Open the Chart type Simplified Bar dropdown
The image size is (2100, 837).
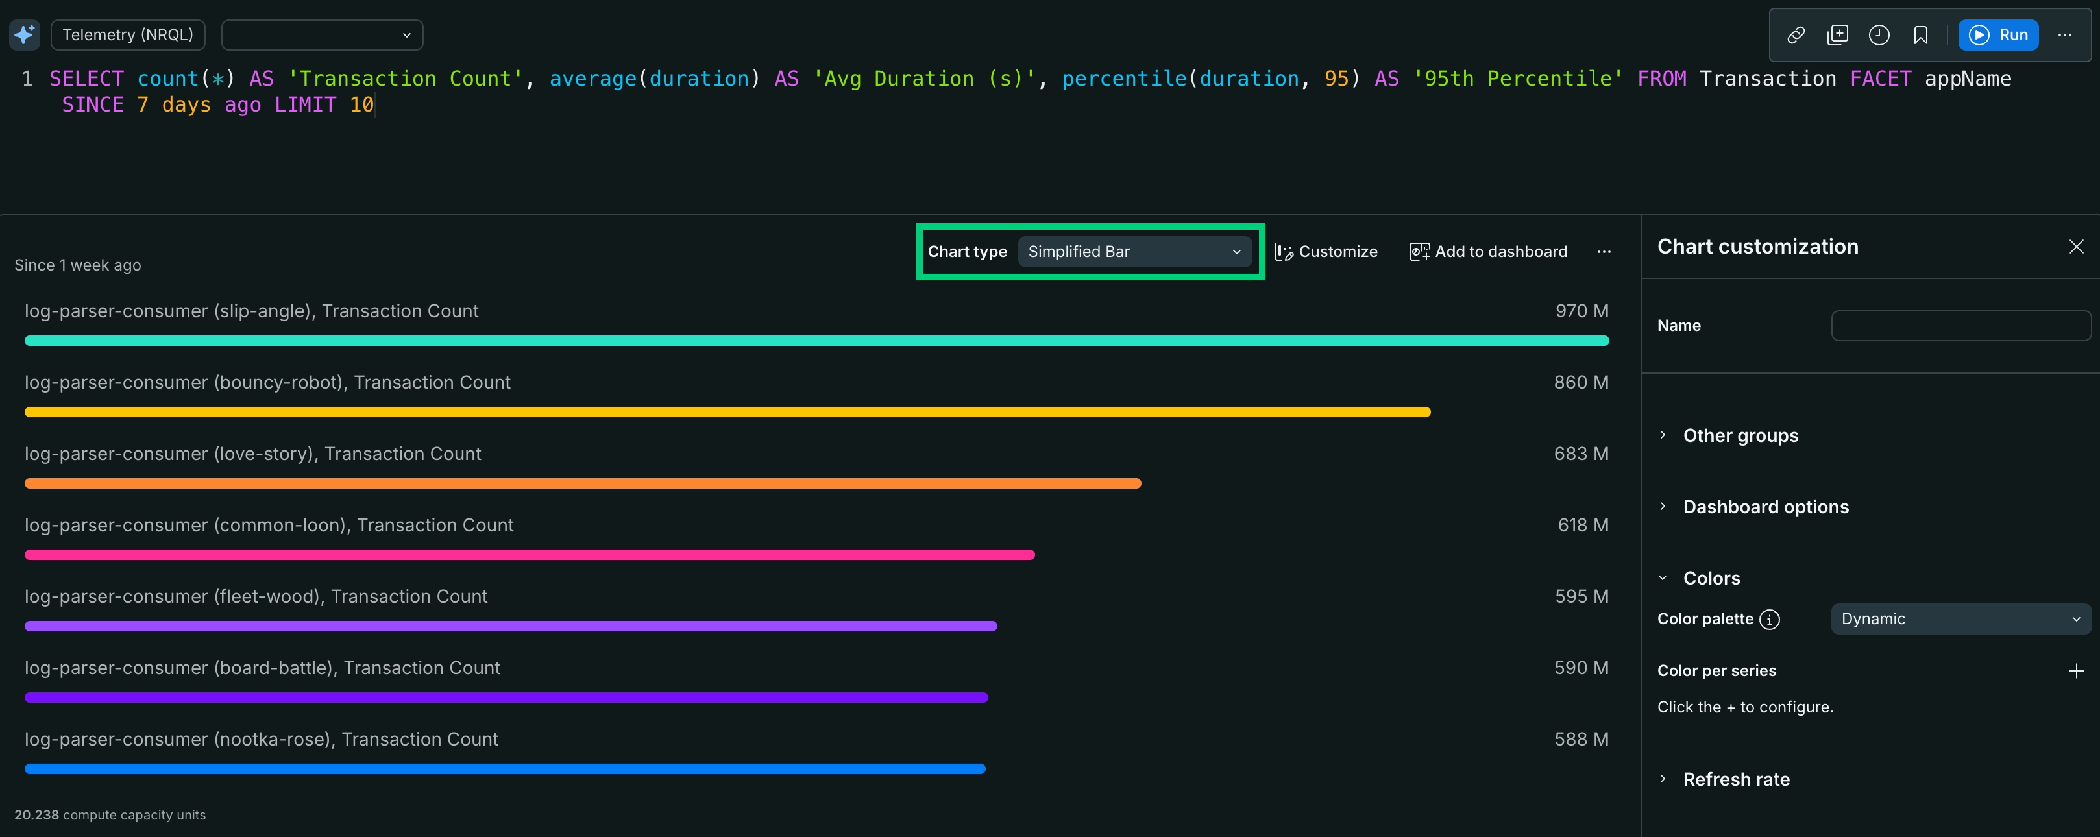1134,252
